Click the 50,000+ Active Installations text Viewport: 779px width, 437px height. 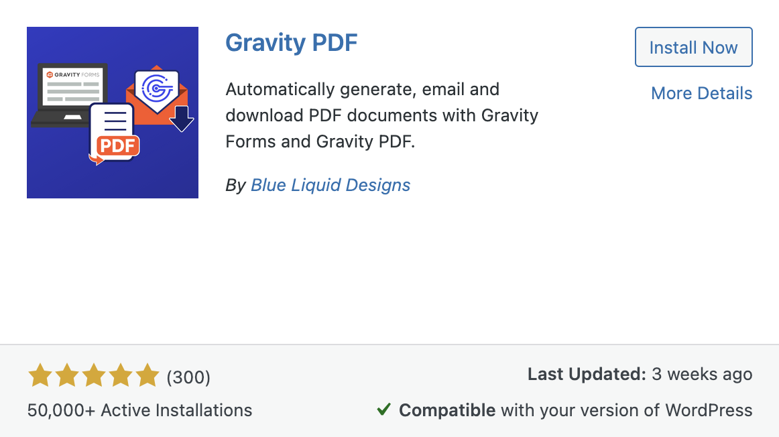(139, 410)
